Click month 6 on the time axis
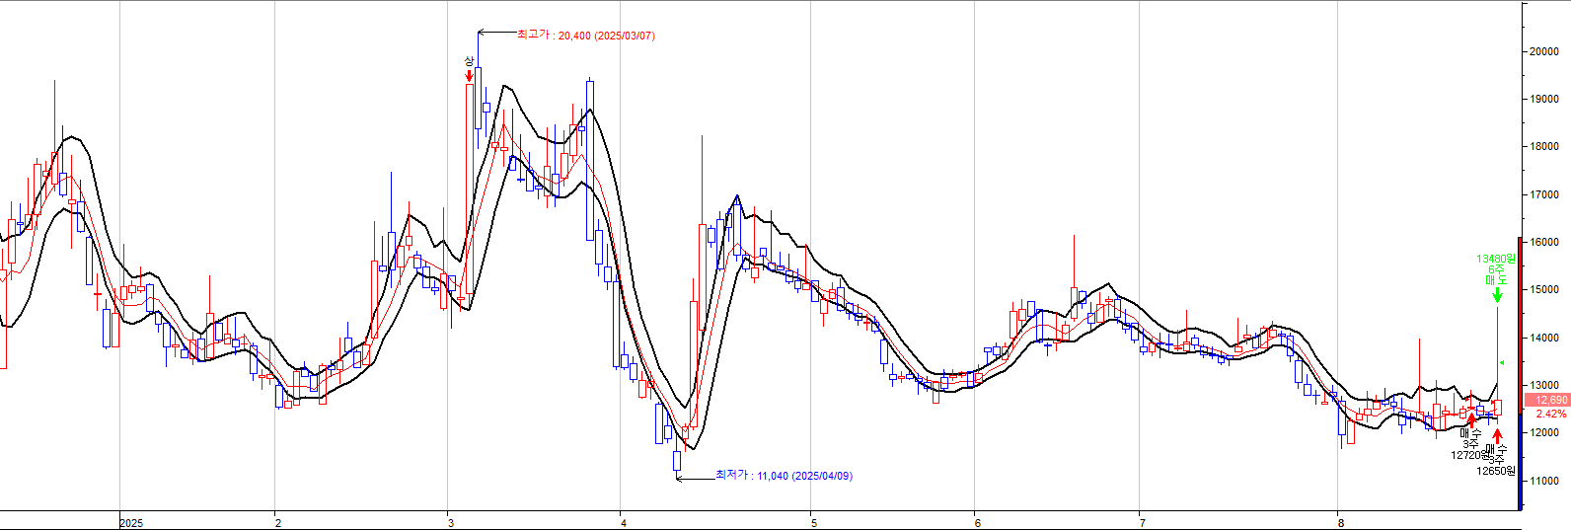 tap(977, 523)
